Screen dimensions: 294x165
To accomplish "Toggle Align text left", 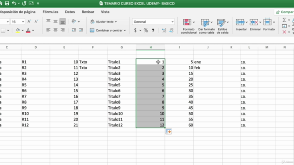I will [x=48, y=30].
